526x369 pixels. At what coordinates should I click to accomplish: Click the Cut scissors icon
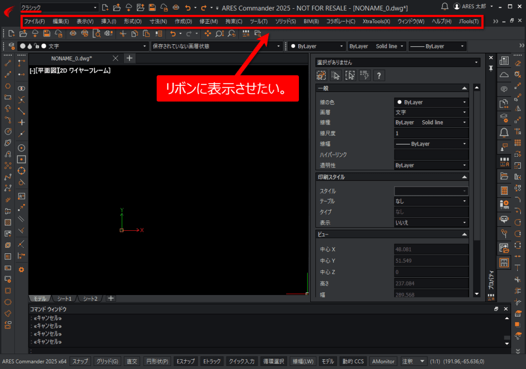click(x=122, y=33)
